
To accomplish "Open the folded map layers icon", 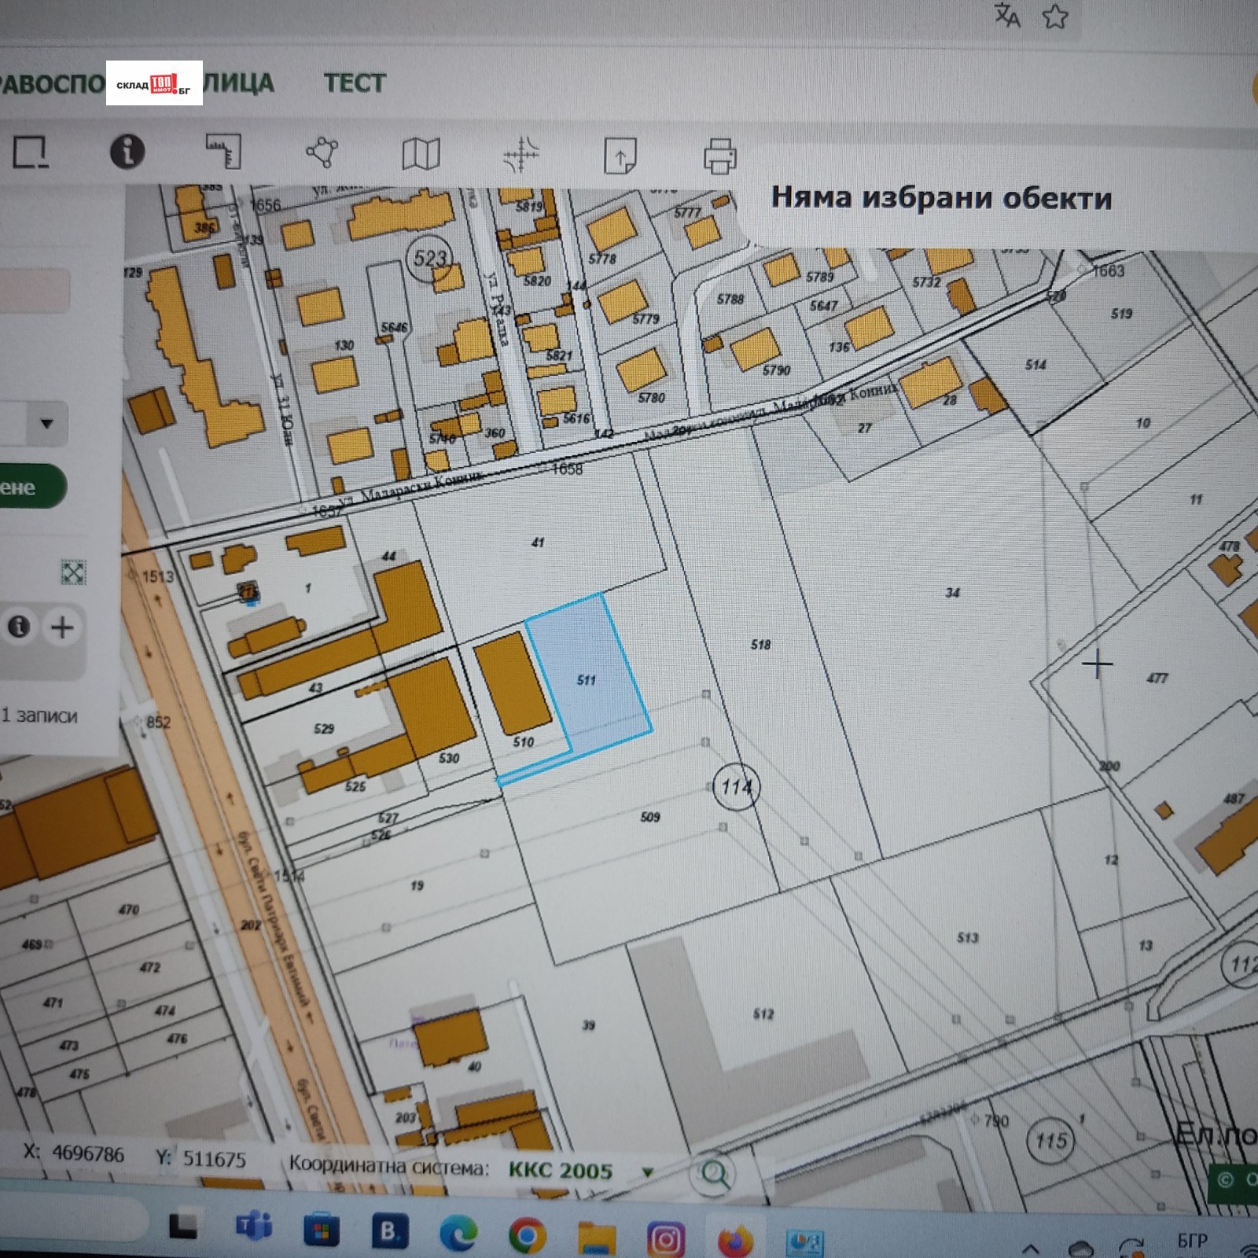I will click(x=421, y=154).
